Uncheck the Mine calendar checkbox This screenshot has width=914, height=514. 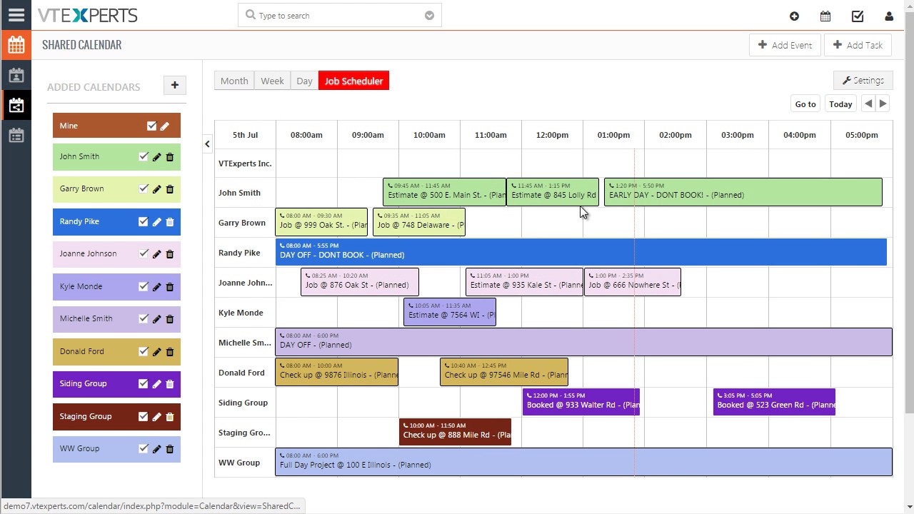pos(151,126)
